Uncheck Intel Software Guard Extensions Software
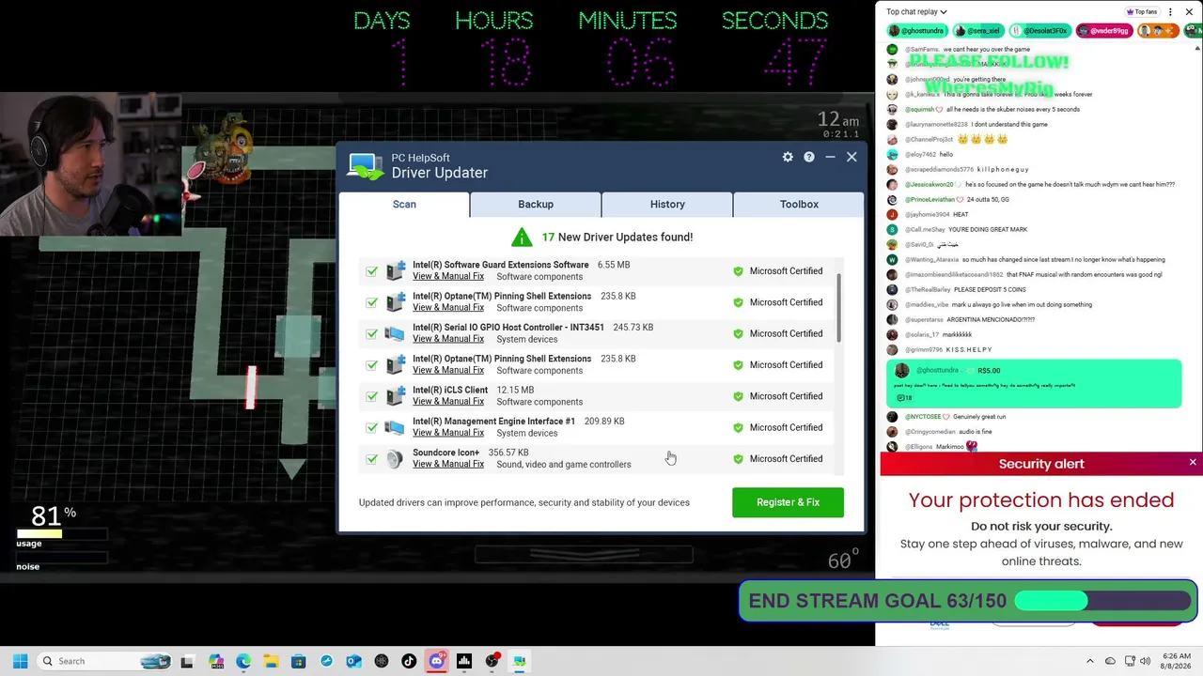 [x=372, y=271]
